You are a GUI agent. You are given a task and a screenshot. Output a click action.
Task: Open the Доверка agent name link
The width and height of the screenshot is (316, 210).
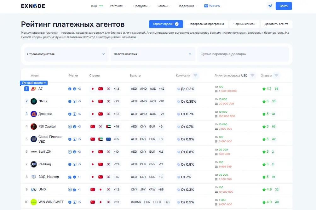(x=45, y=114)
